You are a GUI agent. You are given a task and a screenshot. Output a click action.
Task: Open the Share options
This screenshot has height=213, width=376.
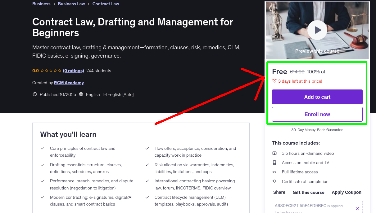(279, 192)
